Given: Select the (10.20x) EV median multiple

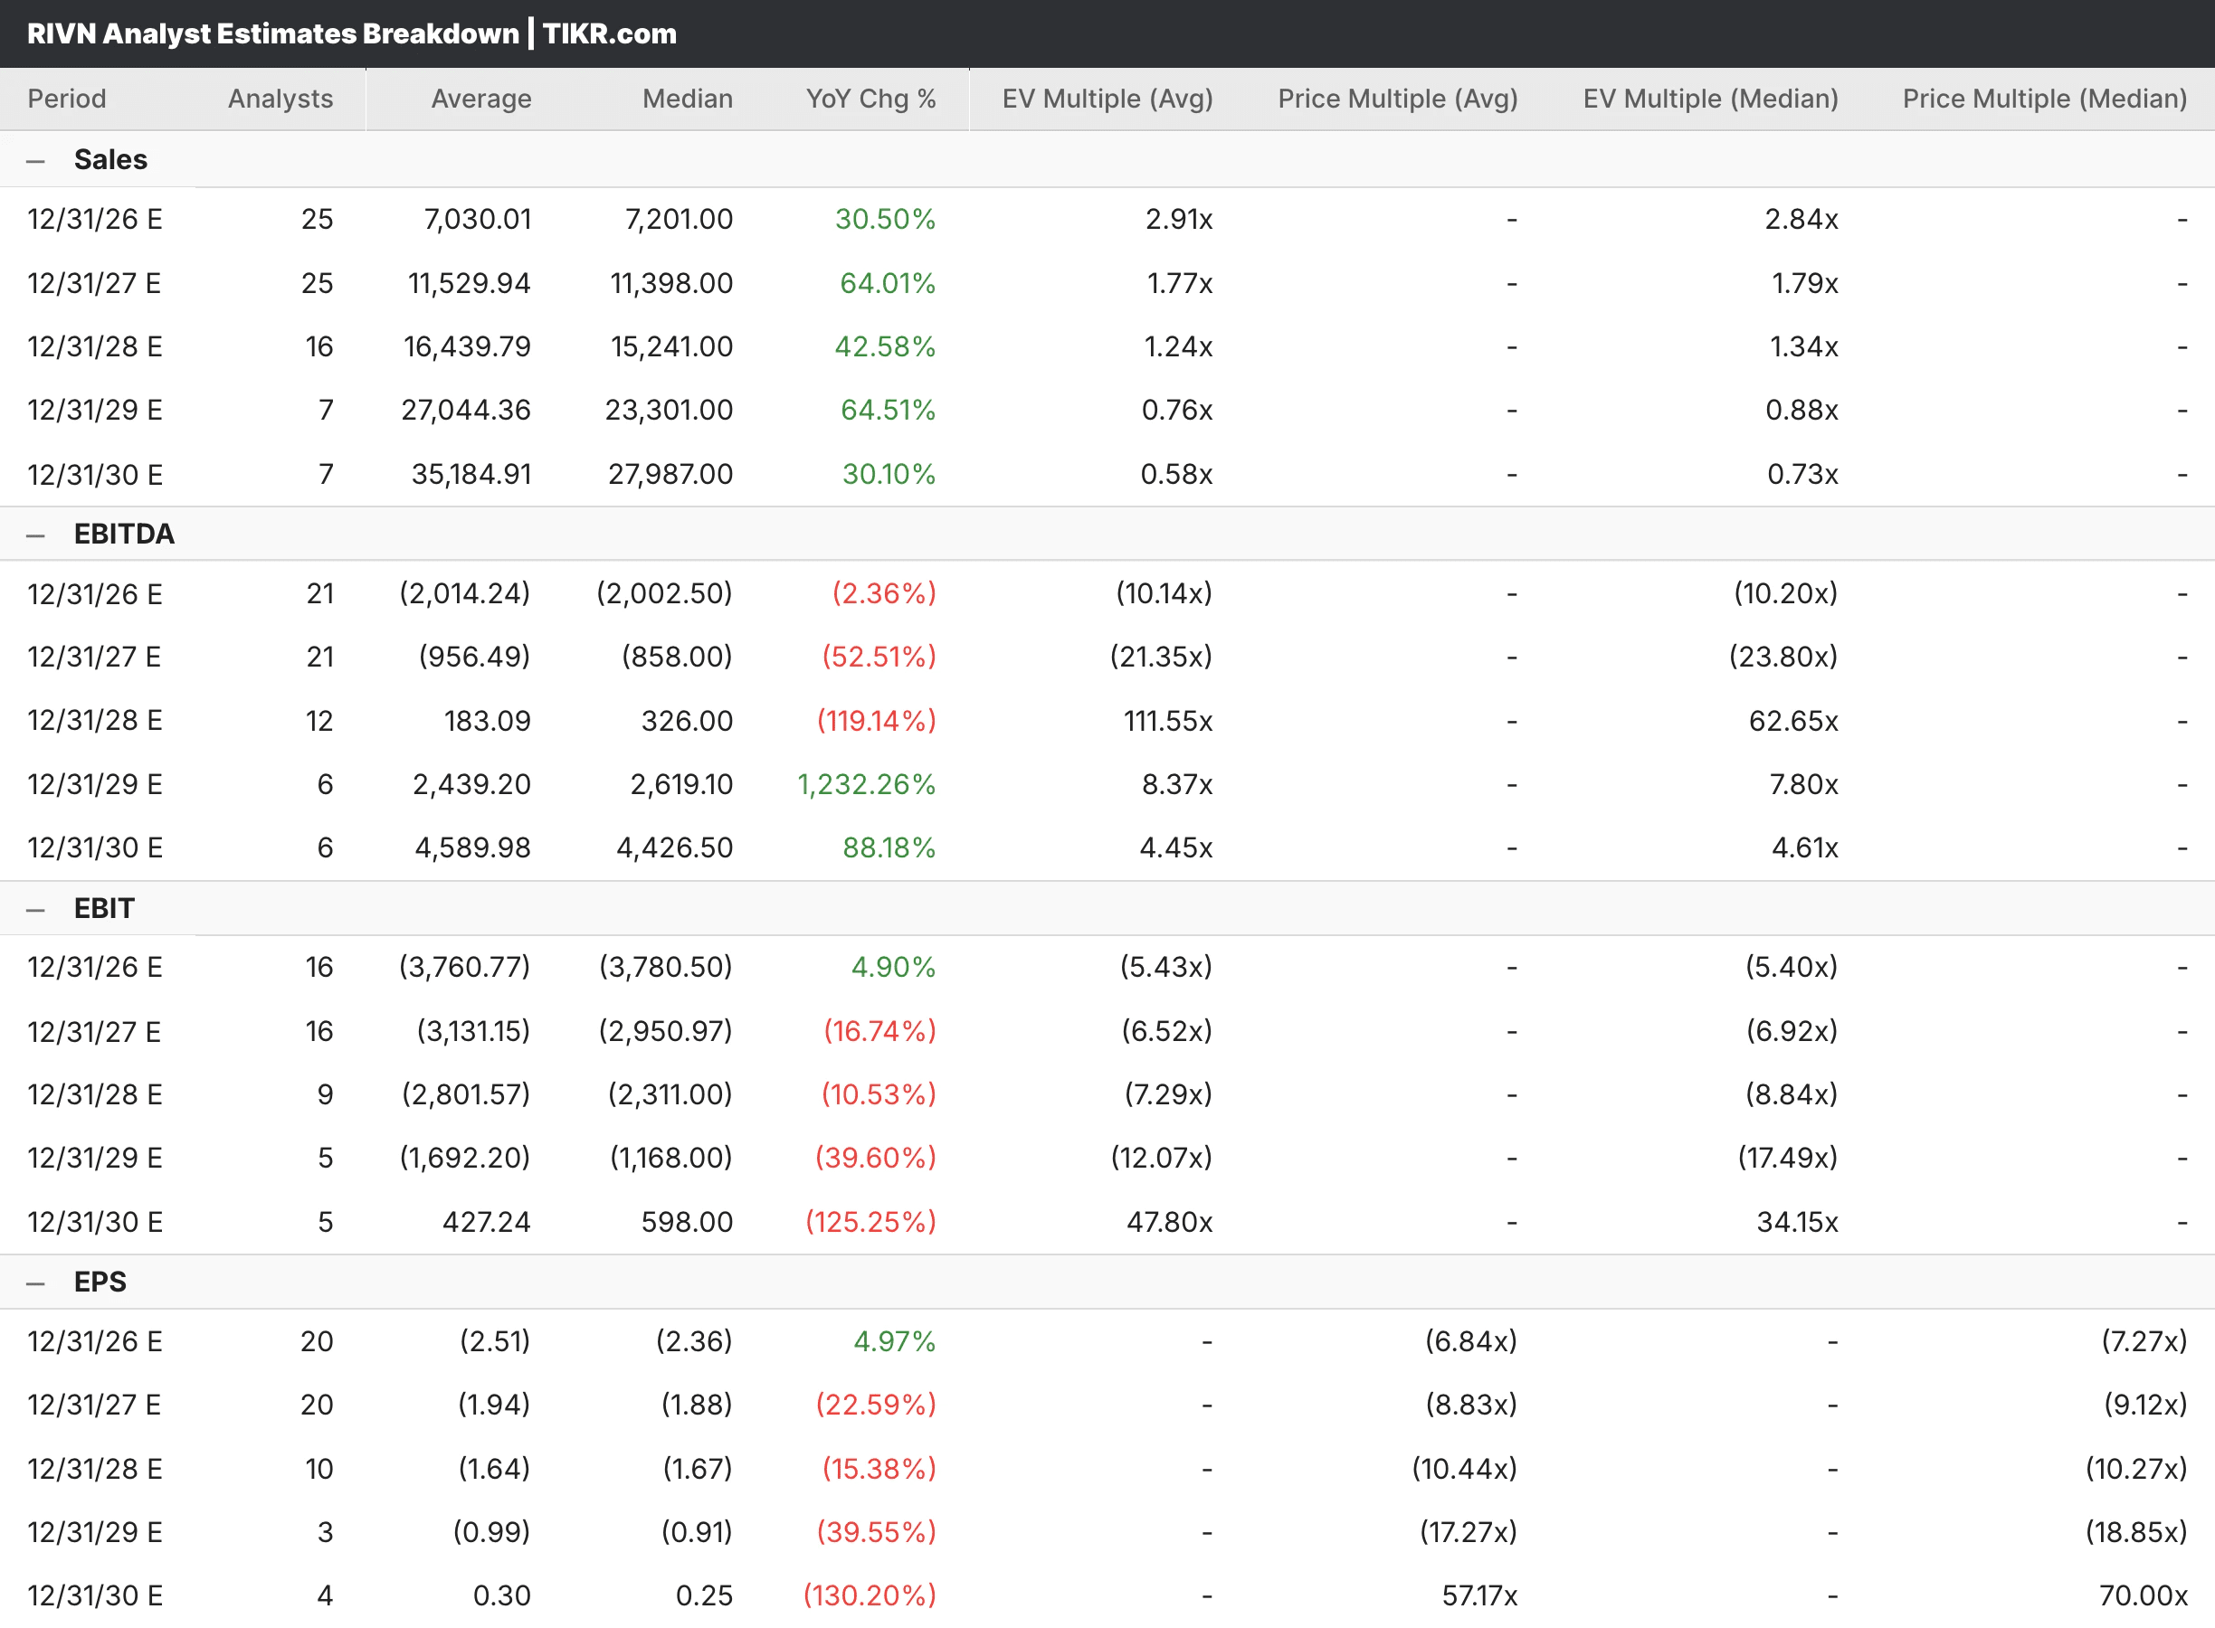Looking at the screenshot, I should tap(1786, 593).
